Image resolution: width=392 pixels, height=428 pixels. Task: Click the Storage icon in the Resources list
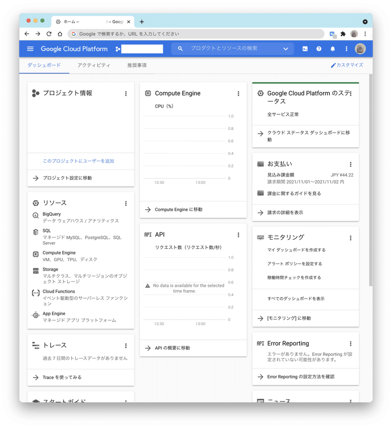[x=35, y=270]
